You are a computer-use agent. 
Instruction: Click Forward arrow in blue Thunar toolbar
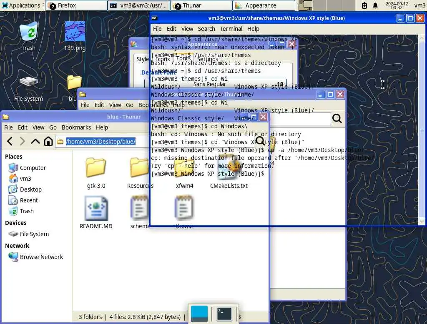23,141
